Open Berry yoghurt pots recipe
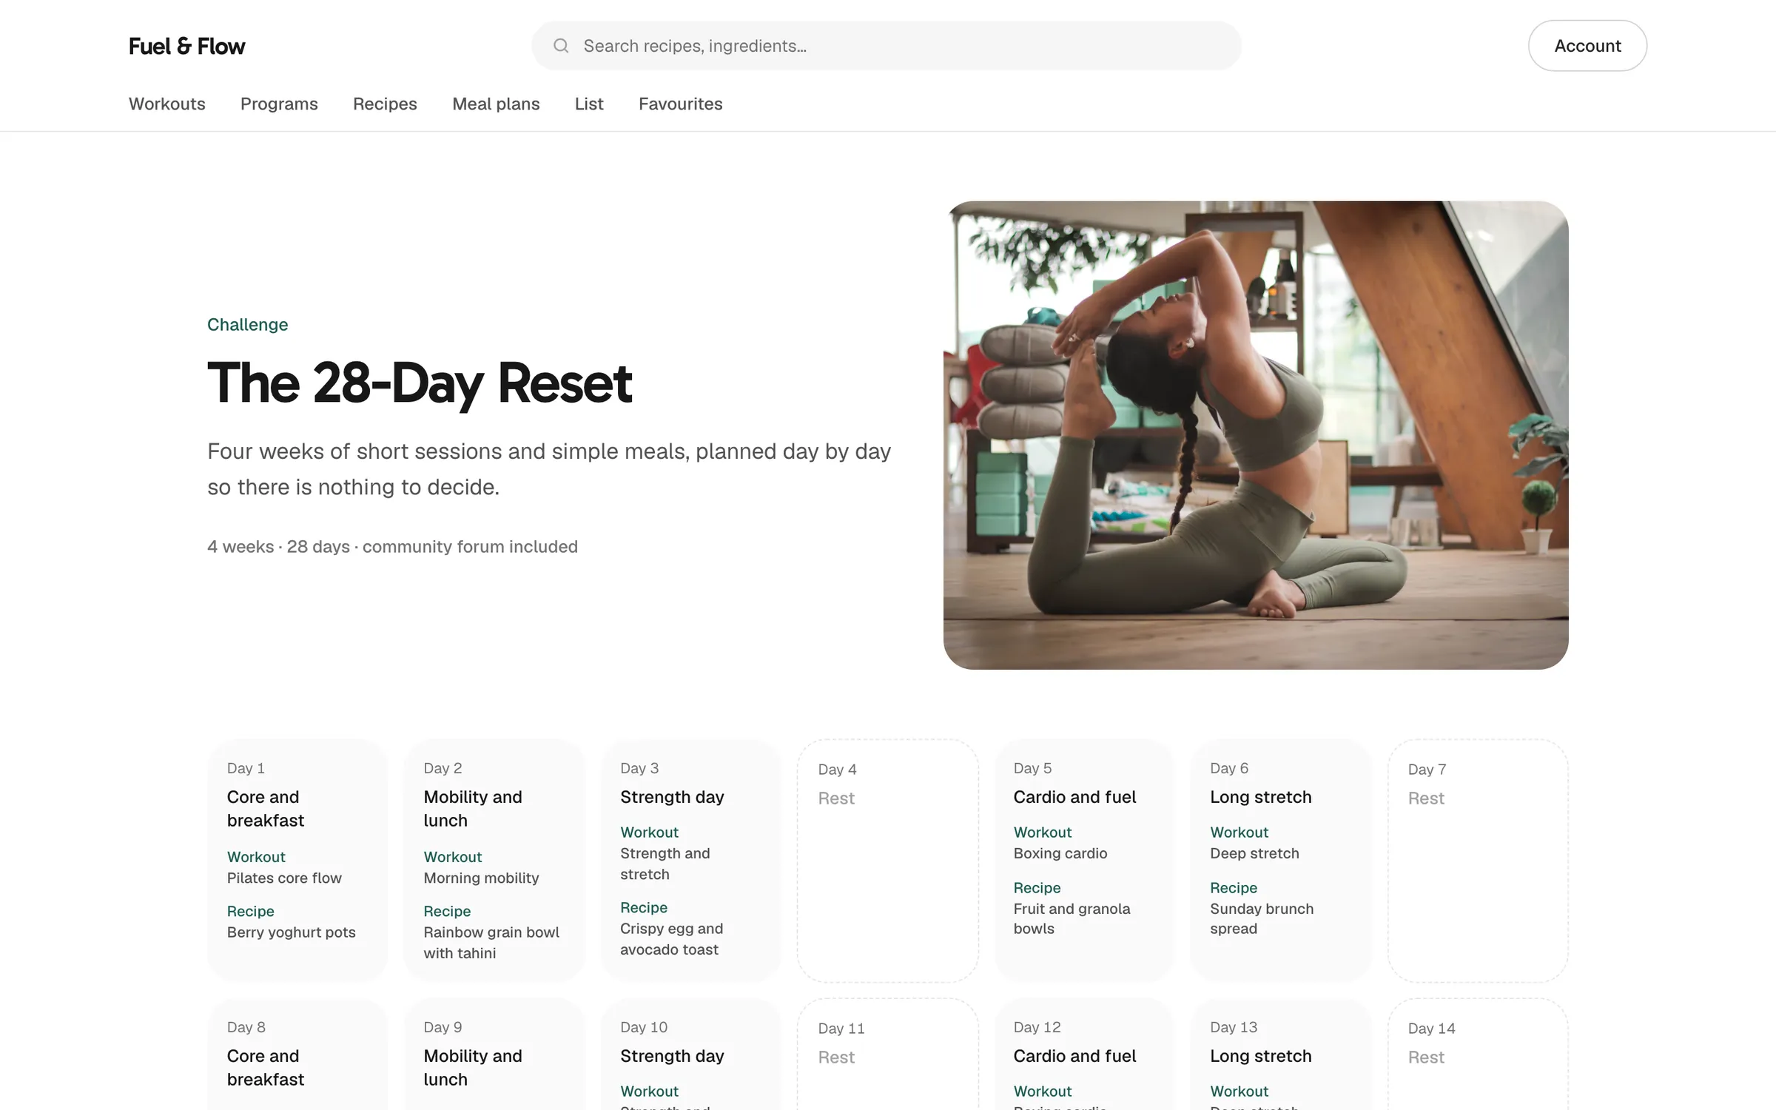1776x1110 pixels. (x=291, y=932)
